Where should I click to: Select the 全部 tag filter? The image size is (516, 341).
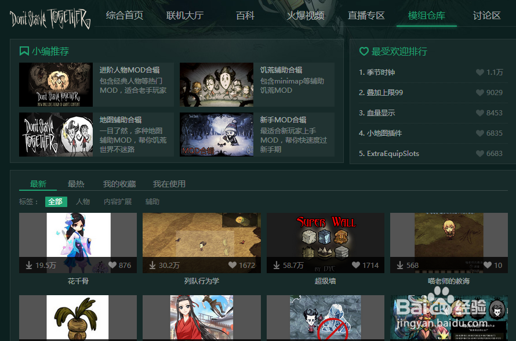click(x=56, y=202)
